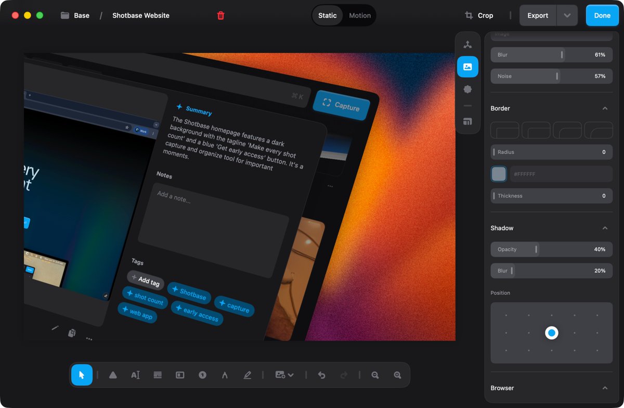Close the window with the red button
The width and height of the screenshot is (624, 408).
[16, 16]
